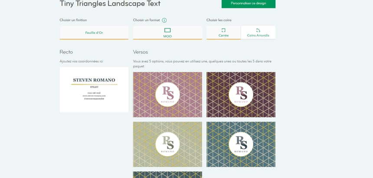The image size is (373, 178).
Task: Select the Coins Arrondis corners option
Action: point(258,33)
